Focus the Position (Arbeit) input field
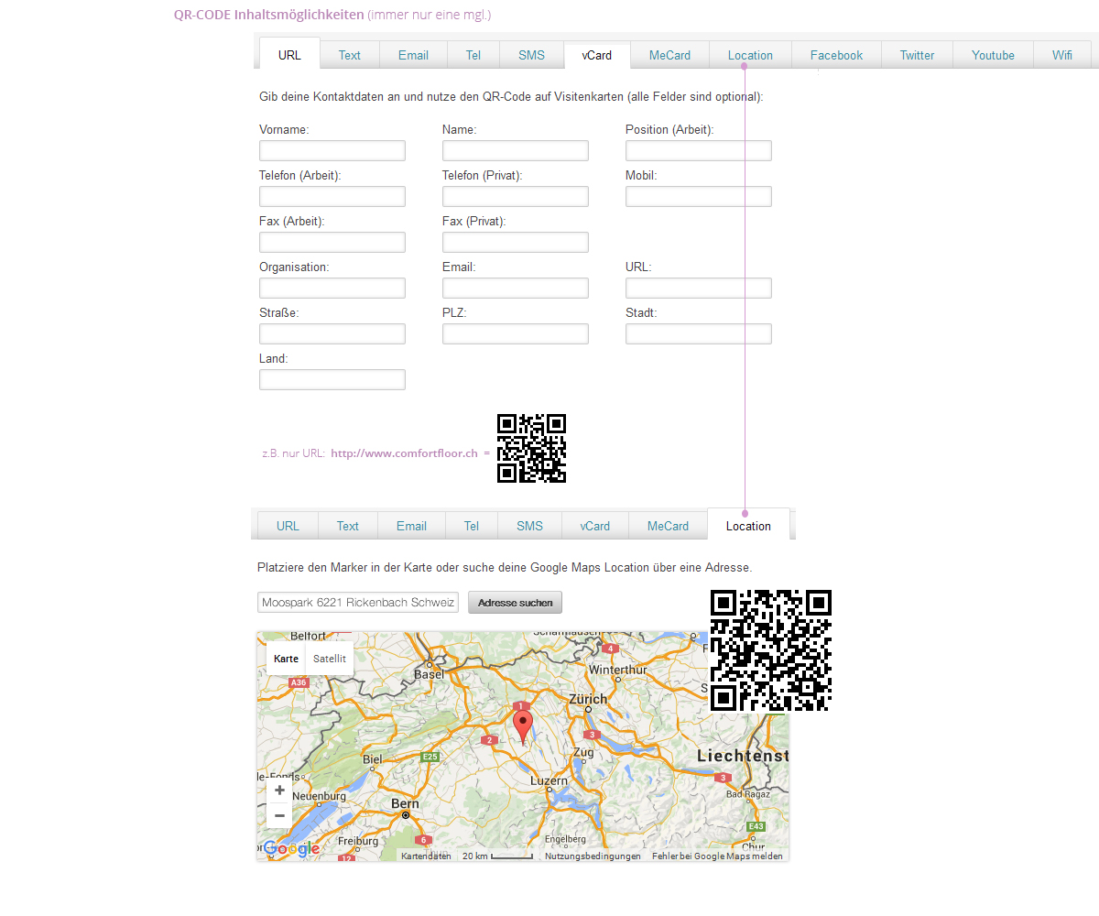 699,150
